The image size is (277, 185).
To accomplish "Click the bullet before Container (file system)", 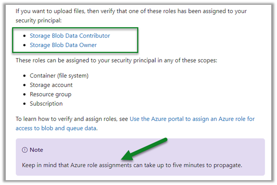I will [x=24, y=76].
